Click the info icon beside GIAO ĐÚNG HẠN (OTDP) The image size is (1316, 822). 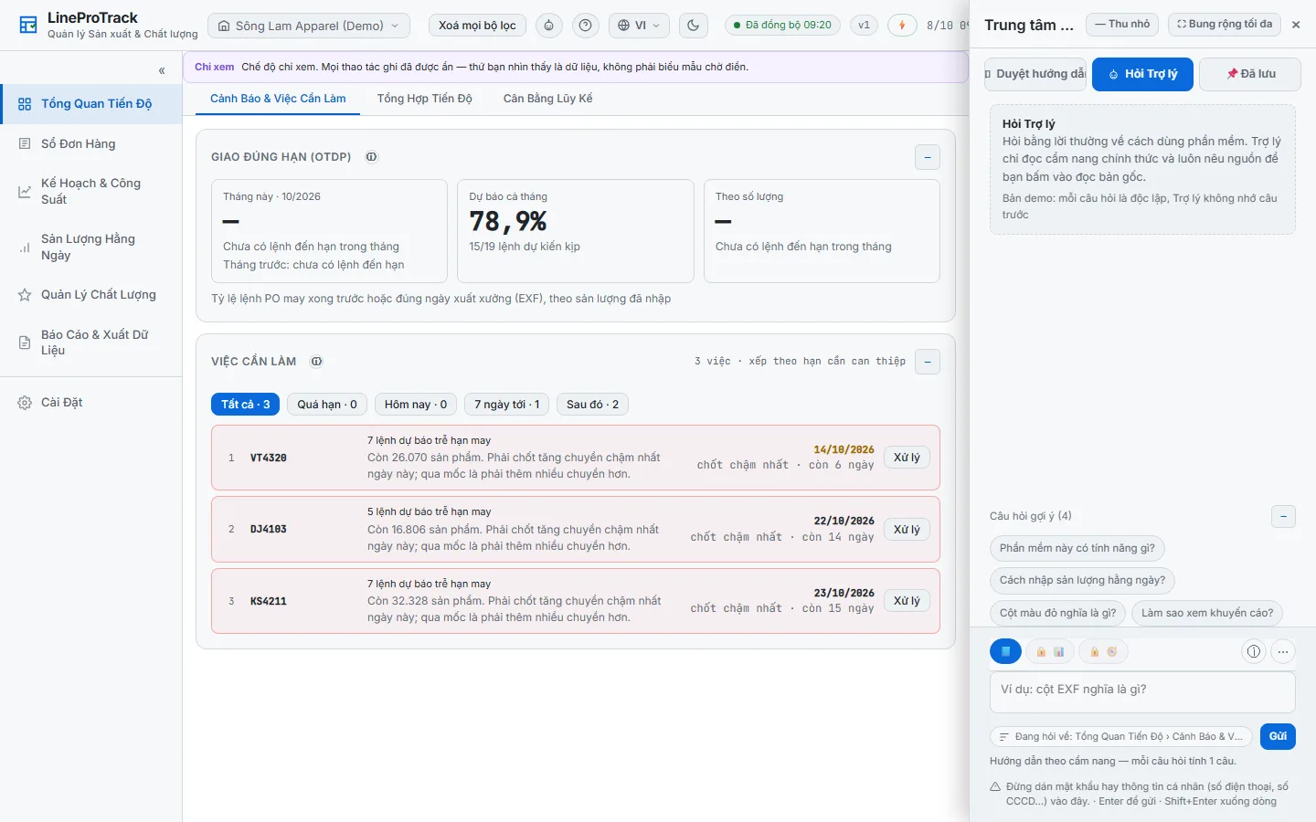pyautogui.click(x=372, y=157)
